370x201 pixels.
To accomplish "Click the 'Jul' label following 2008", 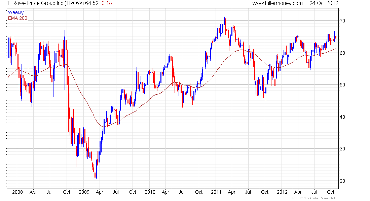I will (49, 192).
